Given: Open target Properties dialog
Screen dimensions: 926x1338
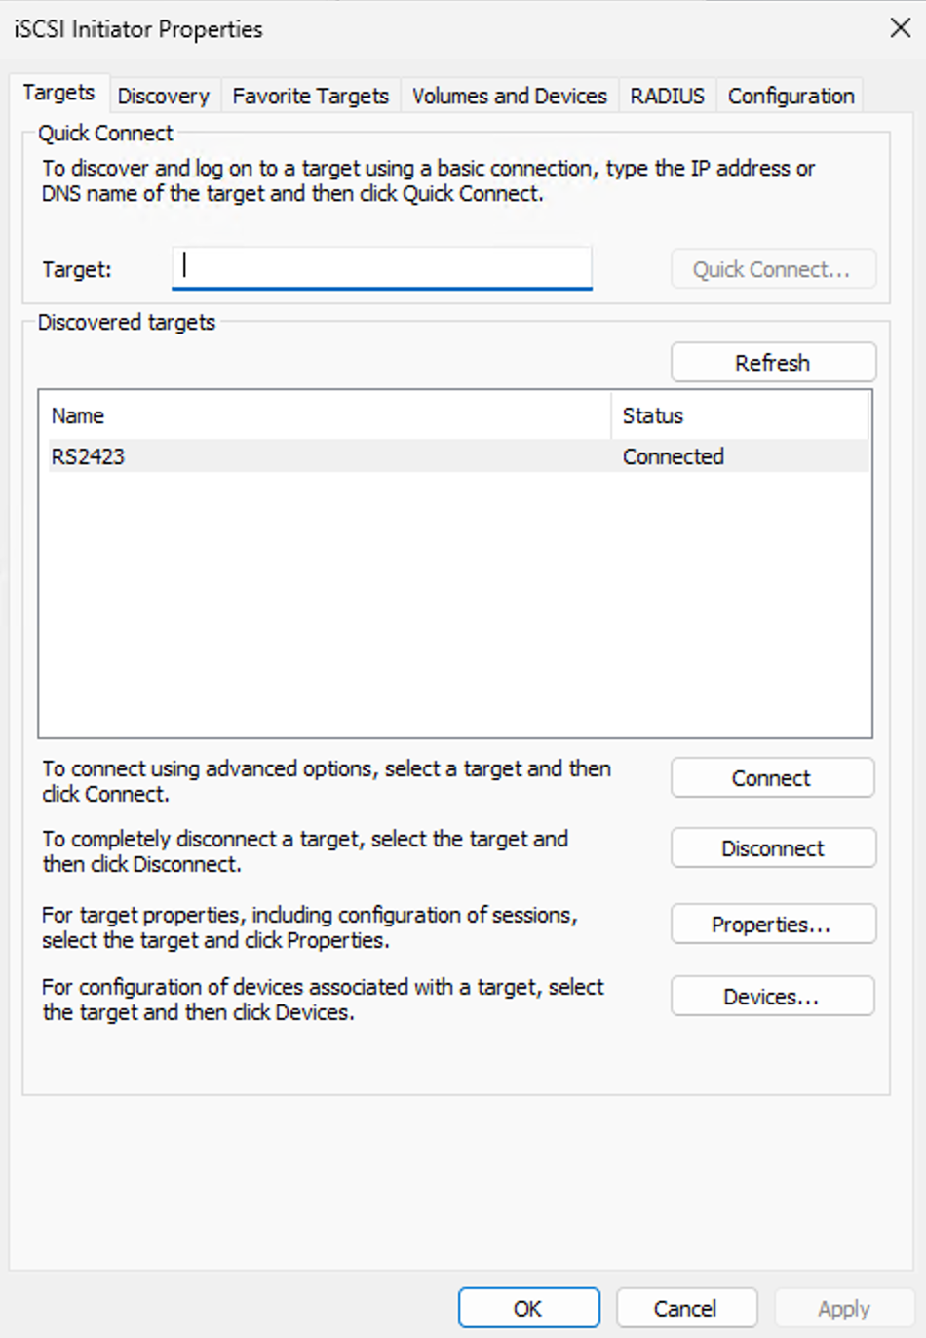Looking at the screenshot, I should pos(773,925).
